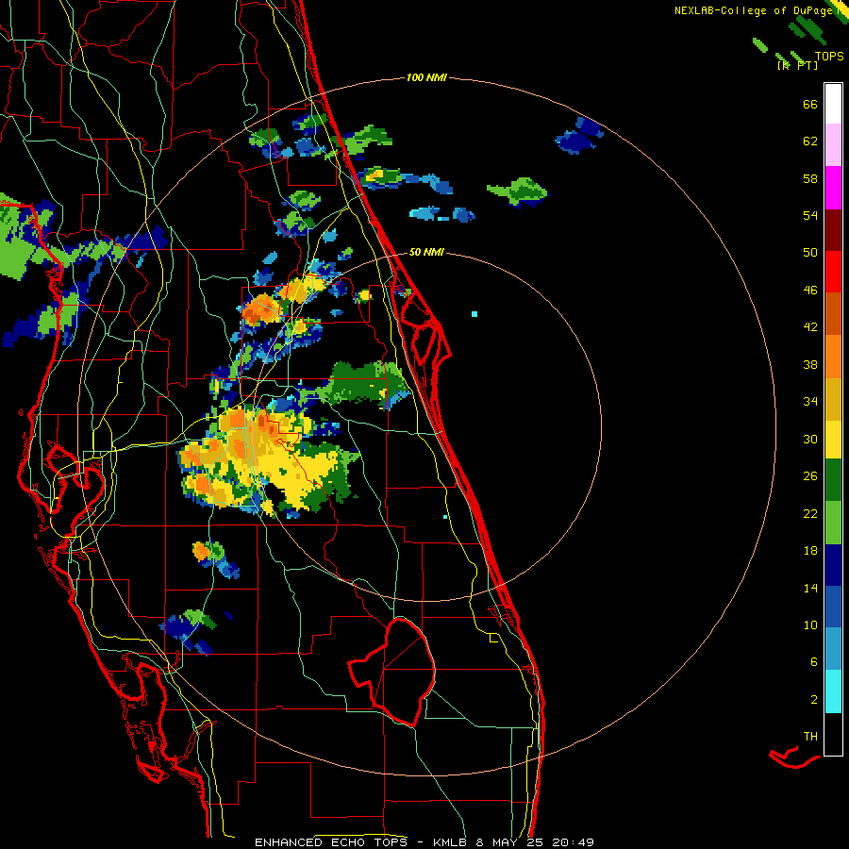849x849 pixels.
Task: Click the light pink 62 kft legend swatch
Action: [833, 145]
